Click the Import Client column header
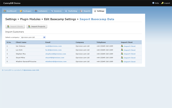The image size is (172, 108). 127,42
